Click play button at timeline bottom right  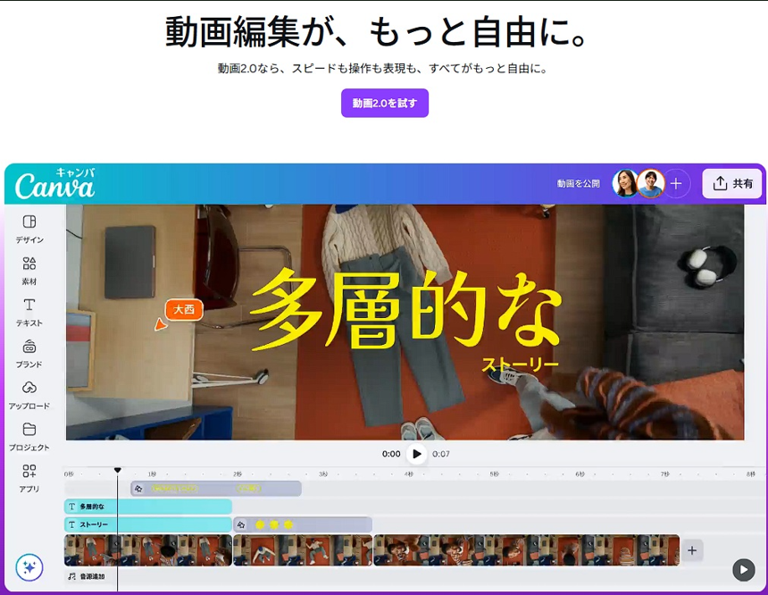click(x=743, y=569)
